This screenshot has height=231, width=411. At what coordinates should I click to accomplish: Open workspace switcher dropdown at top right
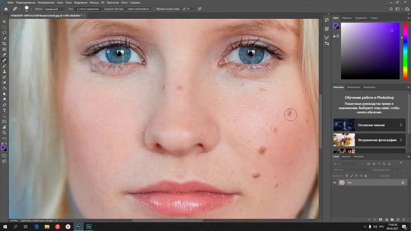pyautogui.click(x=398, y=9)
